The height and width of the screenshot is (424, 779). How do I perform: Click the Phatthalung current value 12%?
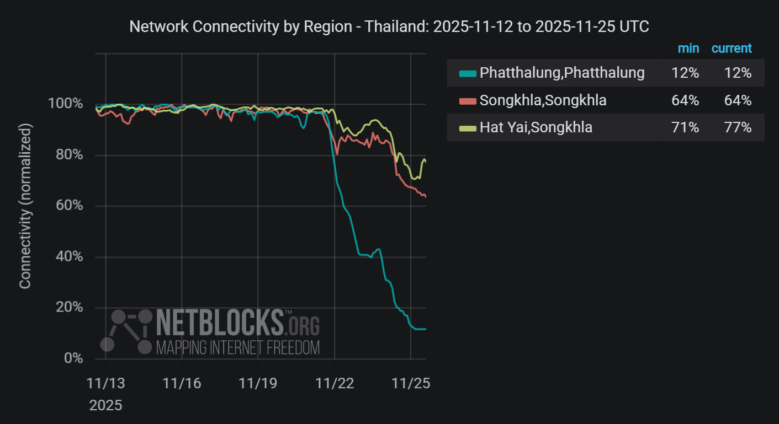tap(739, 73)
